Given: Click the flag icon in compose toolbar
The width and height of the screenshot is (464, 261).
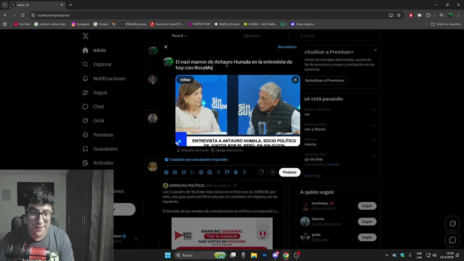Looking at the screenshot, I should pyautogui.click(x=227, y=172).
